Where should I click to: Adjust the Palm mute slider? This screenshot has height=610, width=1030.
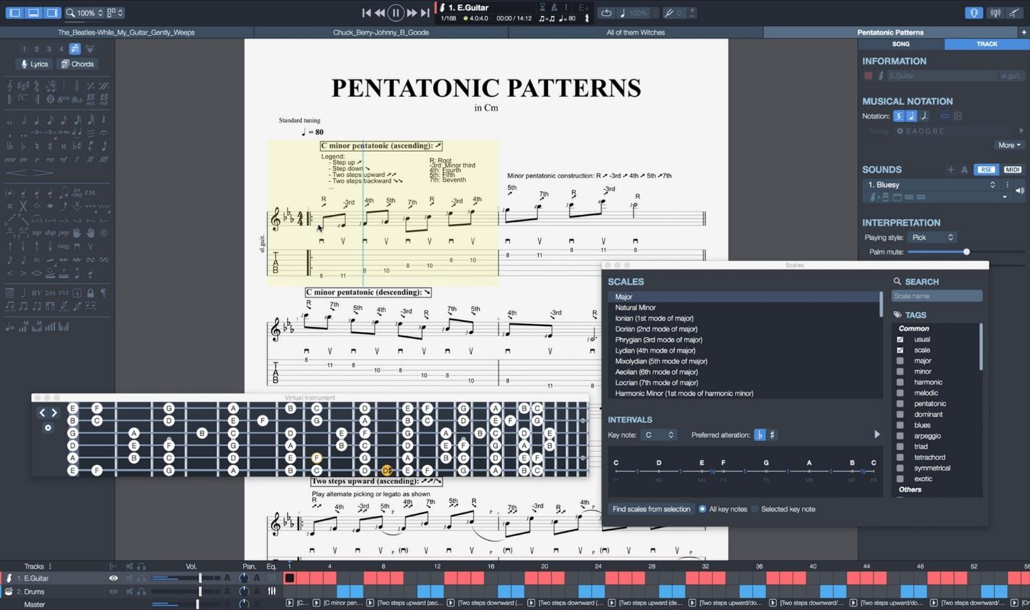[966, 251]
